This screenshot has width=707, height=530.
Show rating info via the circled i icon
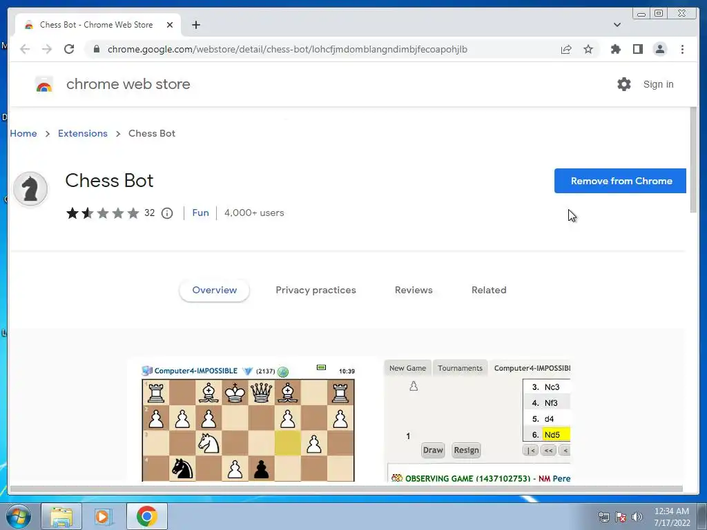[167, 213]
